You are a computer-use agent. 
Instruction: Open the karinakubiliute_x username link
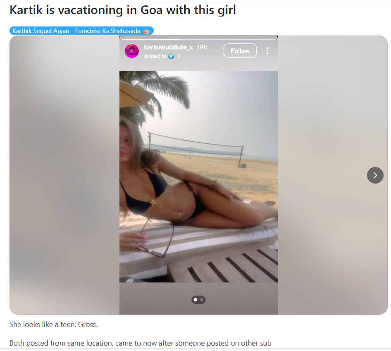(168, 47)
